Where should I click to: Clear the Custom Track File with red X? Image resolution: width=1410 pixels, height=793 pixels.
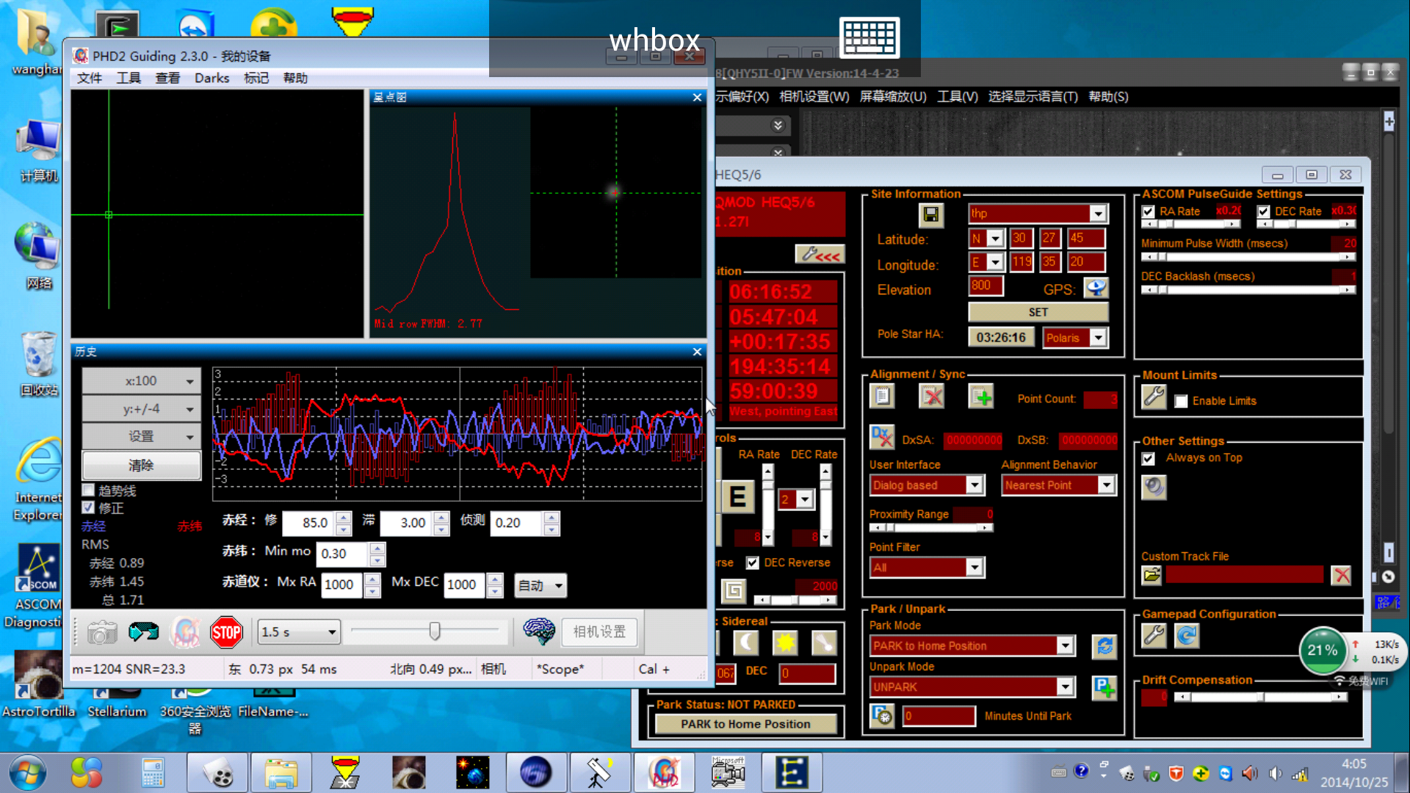point(1341,575)
